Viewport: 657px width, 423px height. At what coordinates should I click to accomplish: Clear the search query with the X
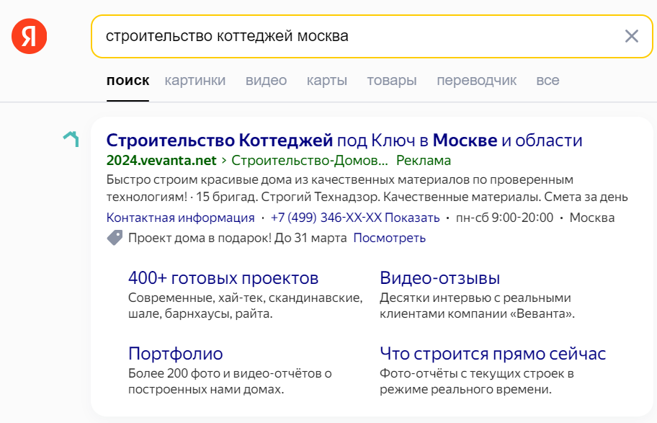pyautogui.click(x=632, y=36)
